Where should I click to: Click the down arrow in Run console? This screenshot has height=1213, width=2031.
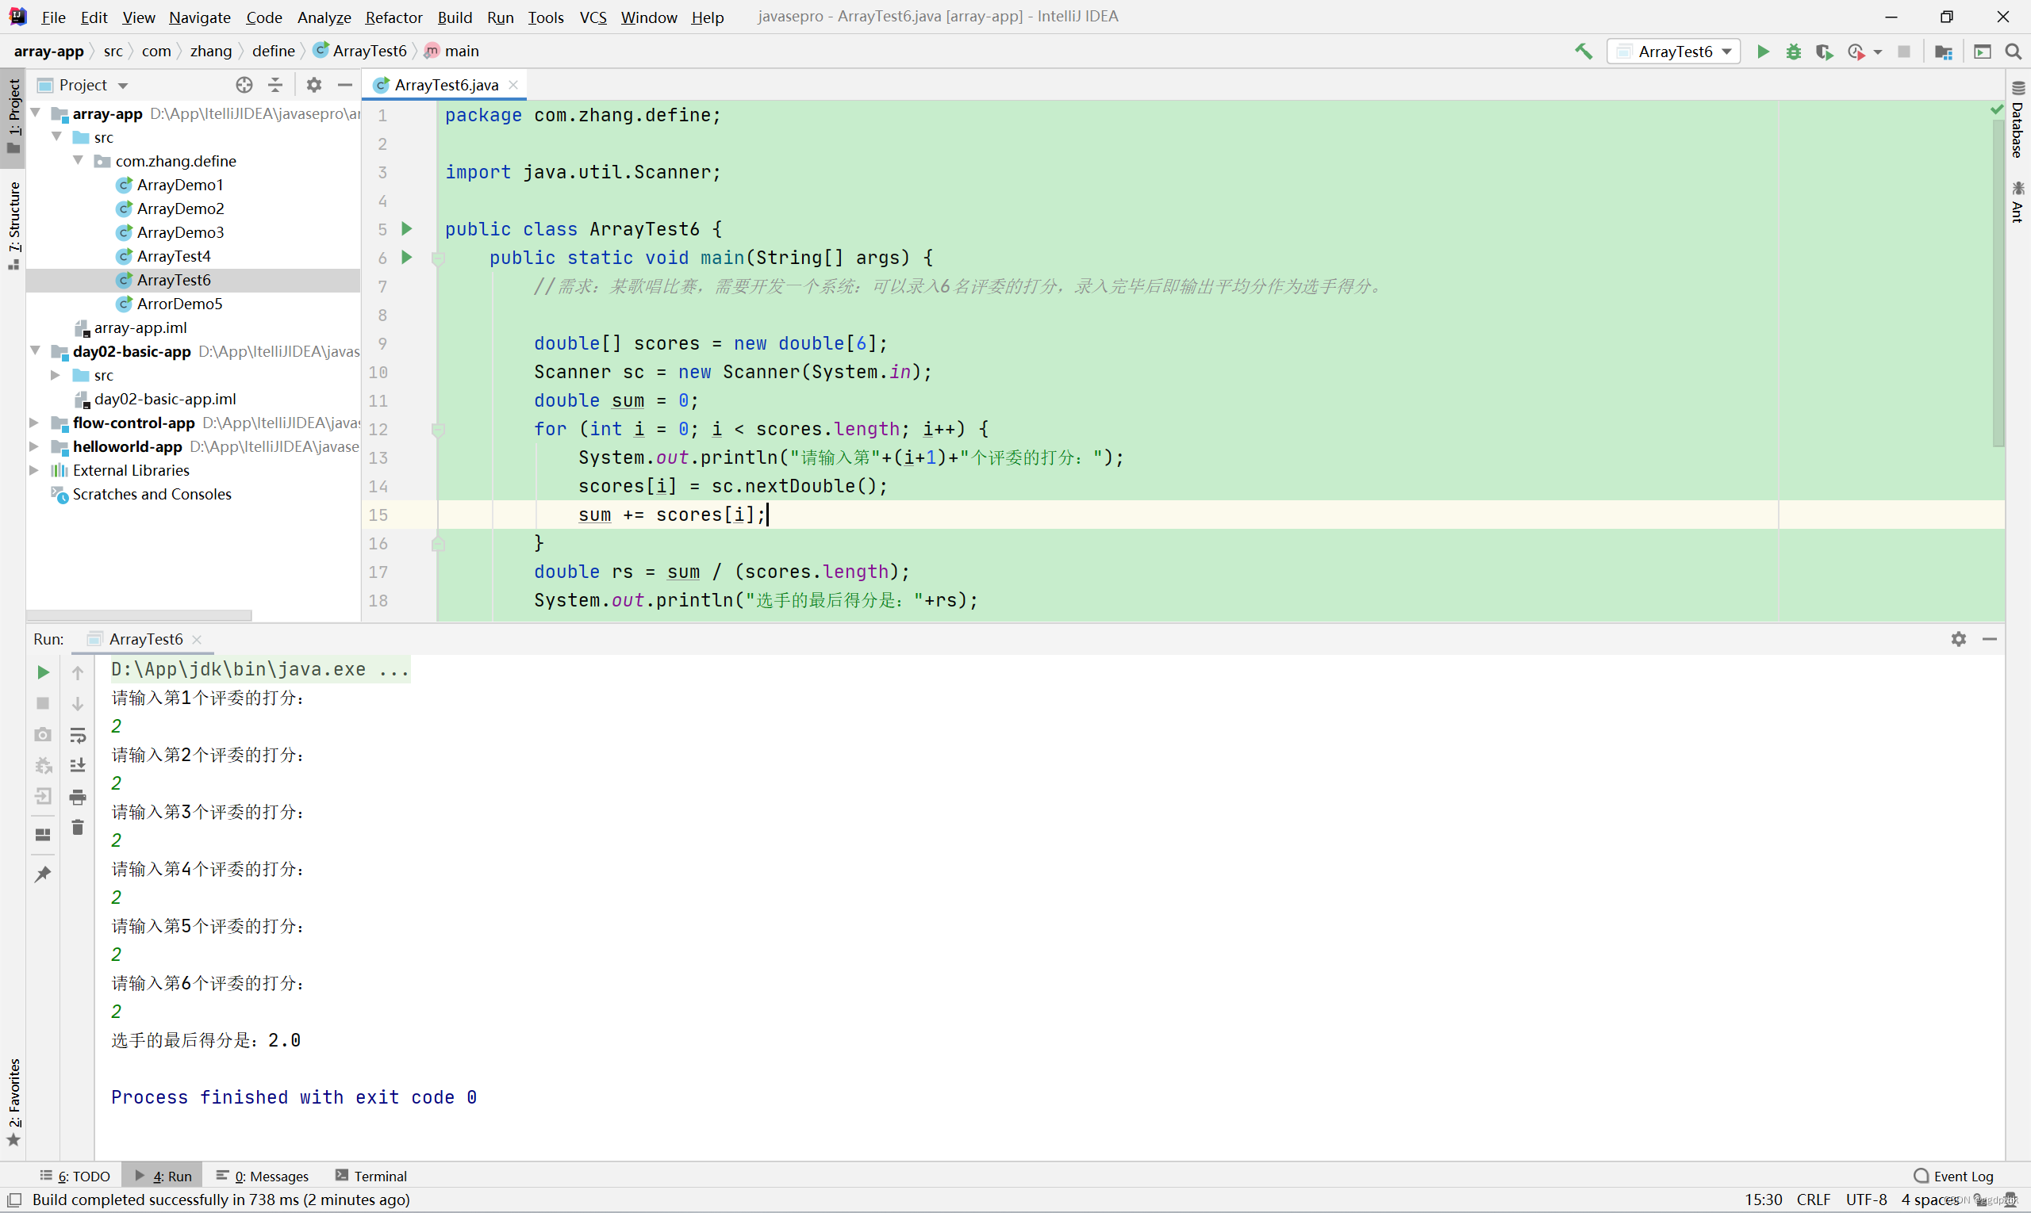click(78, 703)
